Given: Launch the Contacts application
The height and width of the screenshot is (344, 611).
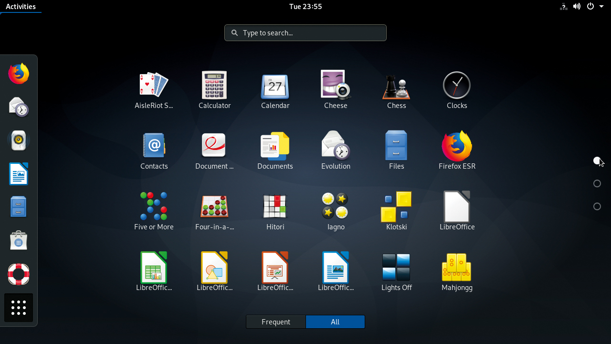Looking at the screenshot, I should pos(154,146).
